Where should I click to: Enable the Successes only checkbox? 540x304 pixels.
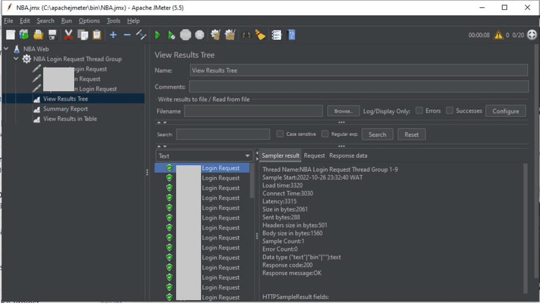click(450, 111)
